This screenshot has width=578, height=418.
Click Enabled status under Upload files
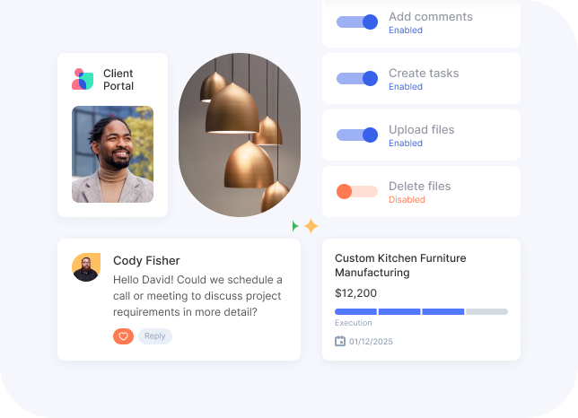406,144
